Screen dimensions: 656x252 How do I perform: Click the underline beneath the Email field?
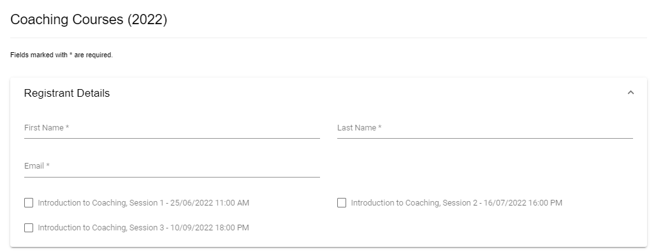[x=172, y=177]
